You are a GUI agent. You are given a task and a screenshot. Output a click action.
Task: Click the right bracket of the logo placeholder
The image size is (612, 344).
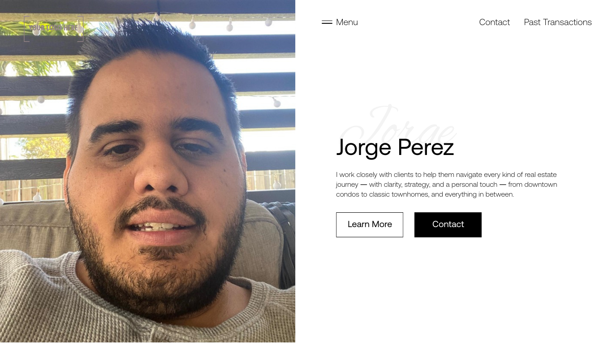(81, 29)
